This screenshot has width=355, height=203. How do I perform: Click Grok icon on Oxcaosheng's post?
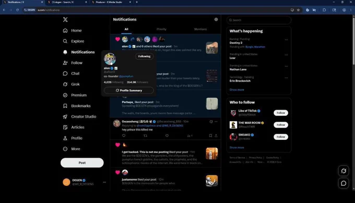tap(211, 122)
